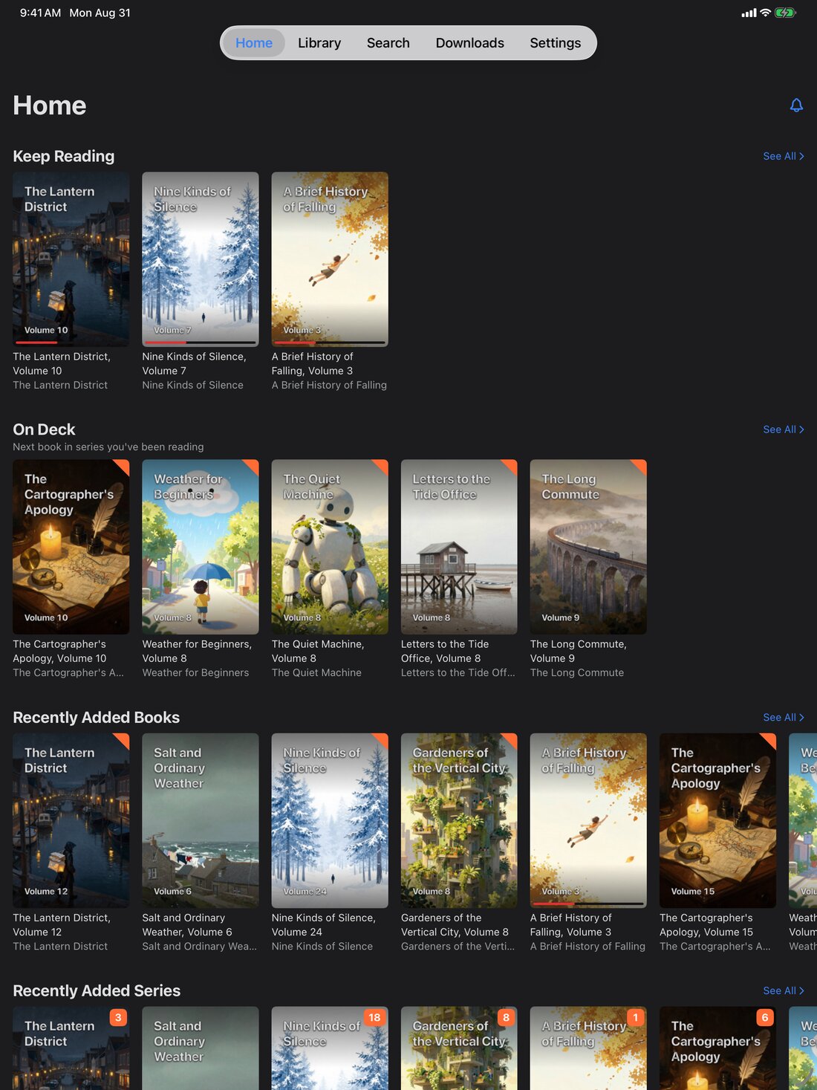The image size is (817, 1090).
Task: See All in Recently Added Books
Action: point(784,717)
